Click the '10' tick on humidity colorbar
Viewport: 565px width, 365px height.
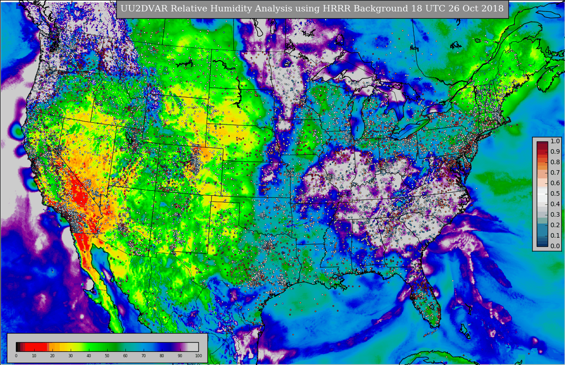(34, 356)
